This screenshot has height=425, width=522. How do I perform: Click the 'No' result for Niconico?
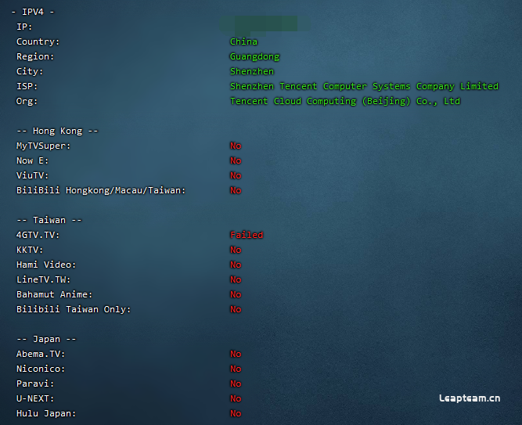[x=236, y=369]
